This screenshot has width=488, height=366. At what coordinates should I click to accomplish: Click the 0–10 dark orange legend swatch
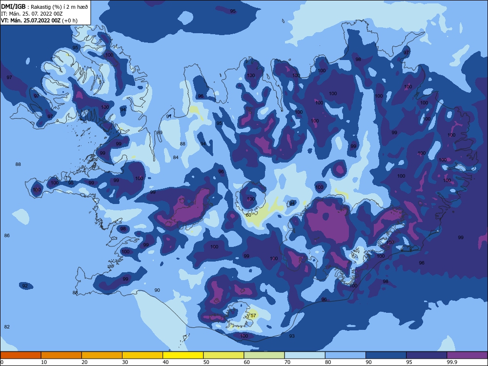tap(20, 355)
